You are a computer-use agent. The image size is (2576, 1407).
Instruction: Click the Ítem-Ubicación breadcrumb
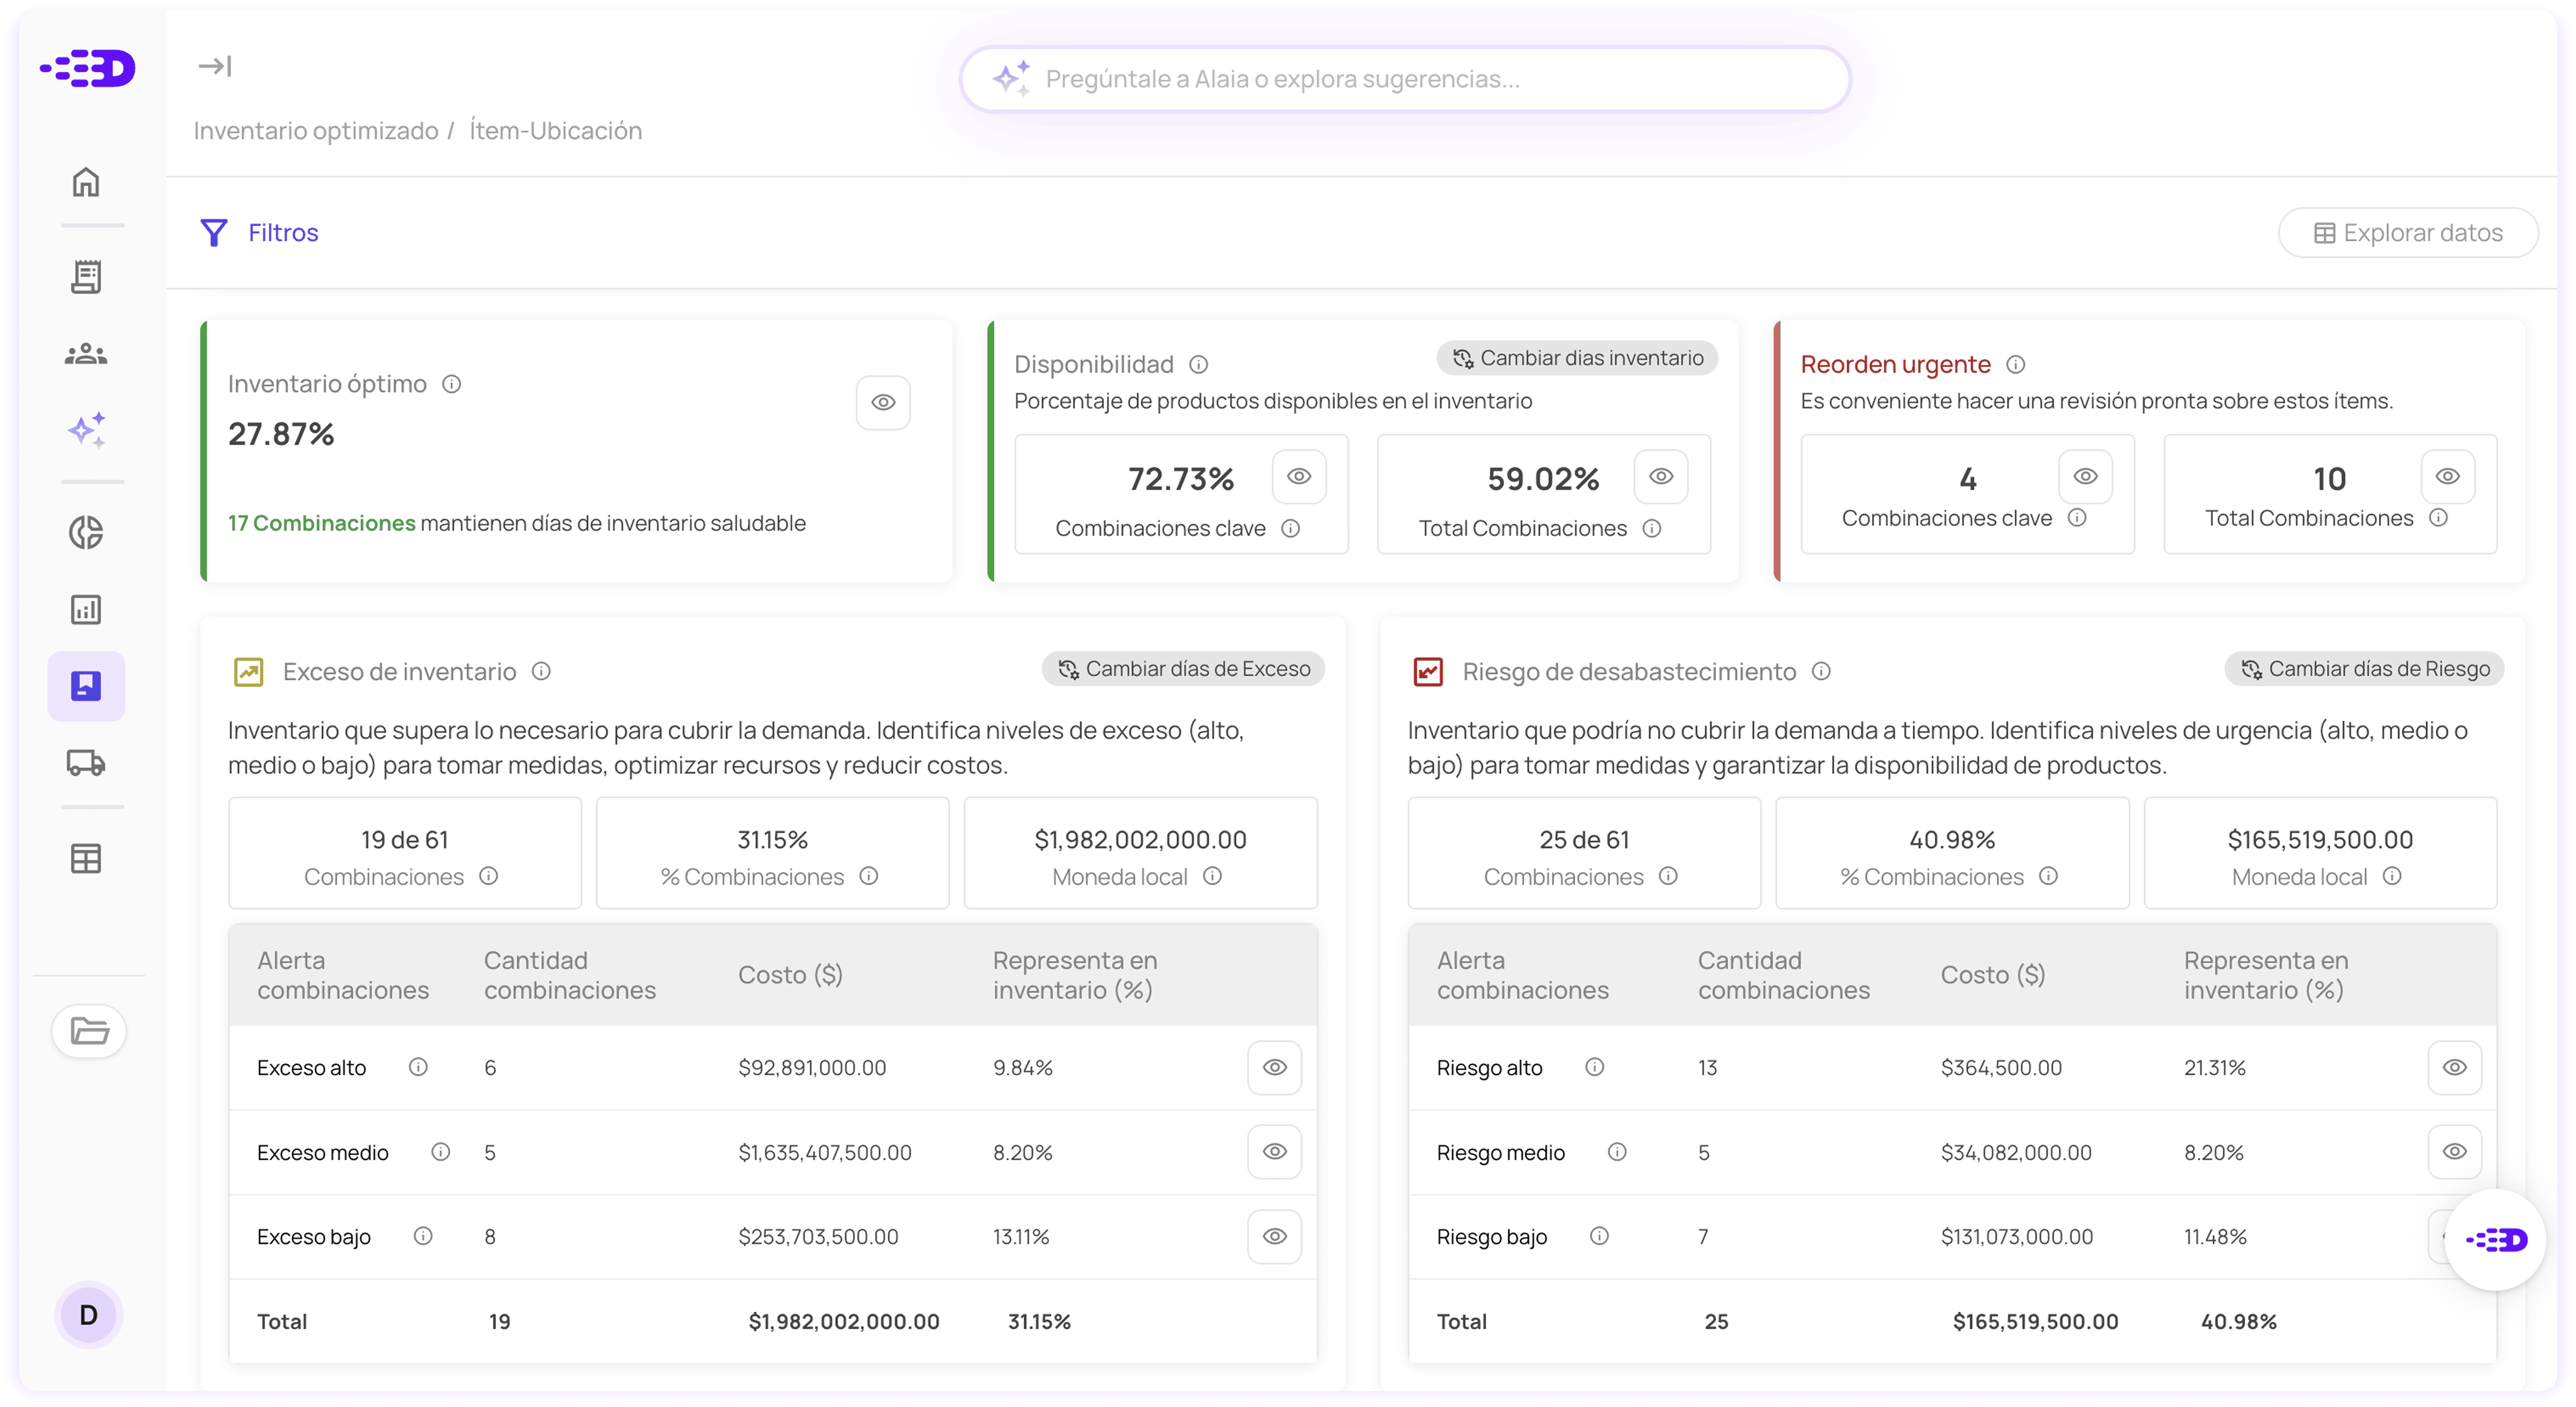coord(555,130)
